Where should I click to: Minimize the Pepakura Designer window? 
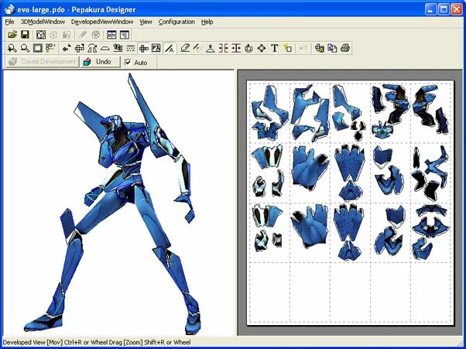pyautogui.click(x=430, y=9)
